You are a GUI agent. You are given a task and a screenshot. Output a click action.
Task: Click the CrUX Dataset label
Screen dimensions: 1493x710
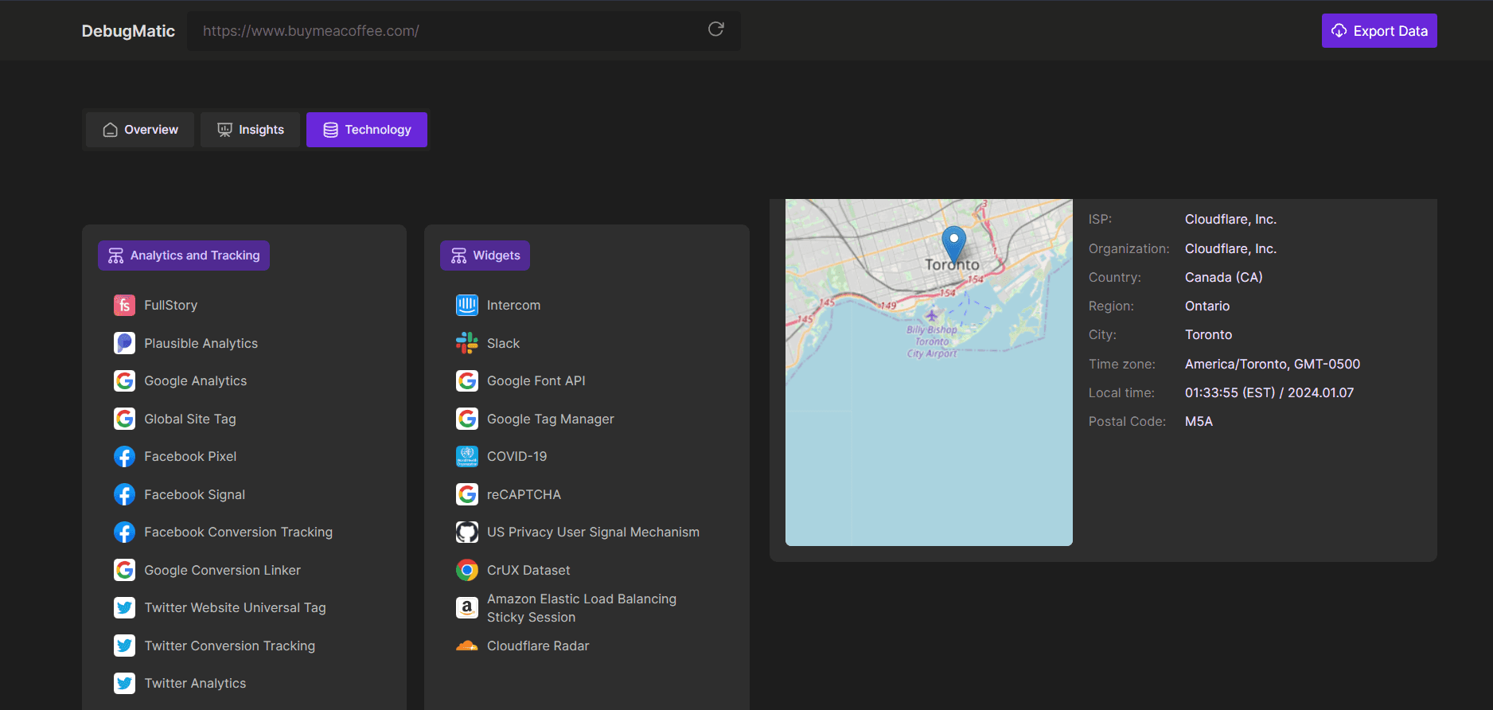[x=528, y=570]
